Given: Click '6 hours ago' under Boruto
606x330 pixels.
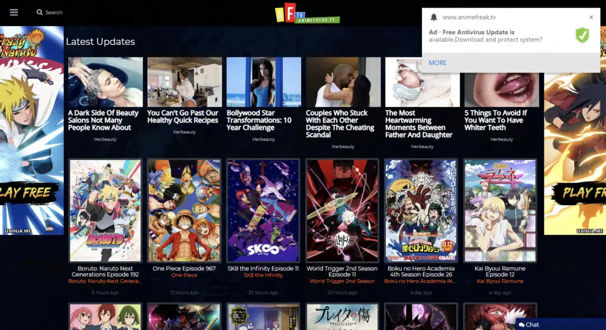Looking at the screenshot, I should point(105,293).
